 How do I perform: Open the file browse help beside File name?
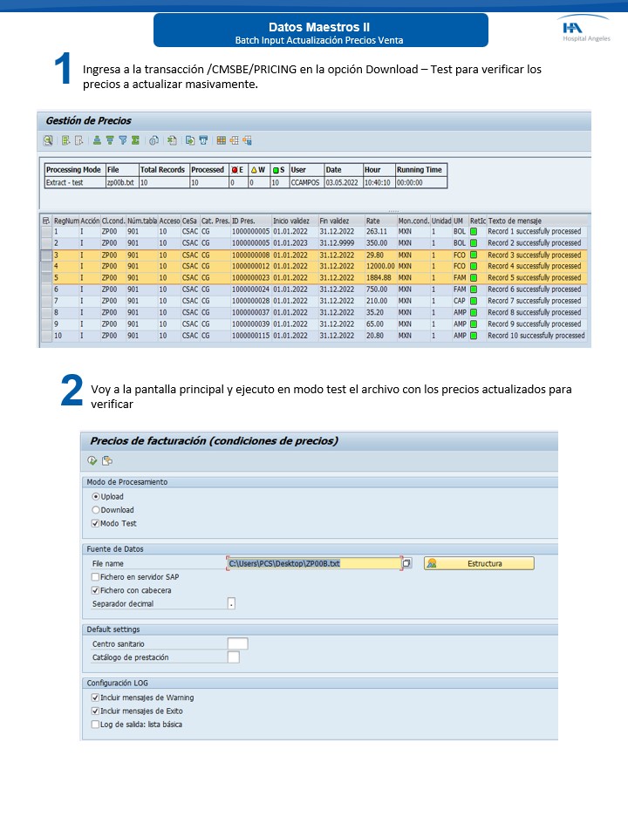[x=407, y=564]
